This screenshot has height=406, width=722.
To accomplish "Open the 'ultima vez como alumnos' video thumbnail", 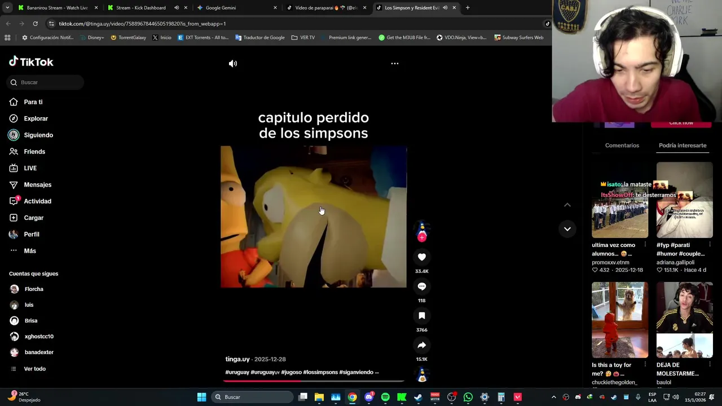I will coord(620,200).
